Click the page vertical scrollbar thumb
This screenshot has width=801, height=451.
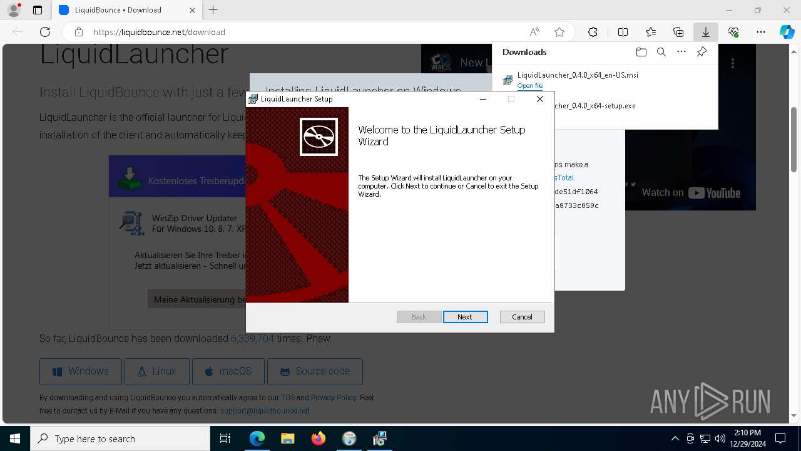[794, 139]
